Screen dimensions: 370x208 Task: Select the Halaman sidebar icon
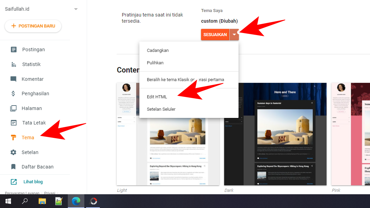13,108
